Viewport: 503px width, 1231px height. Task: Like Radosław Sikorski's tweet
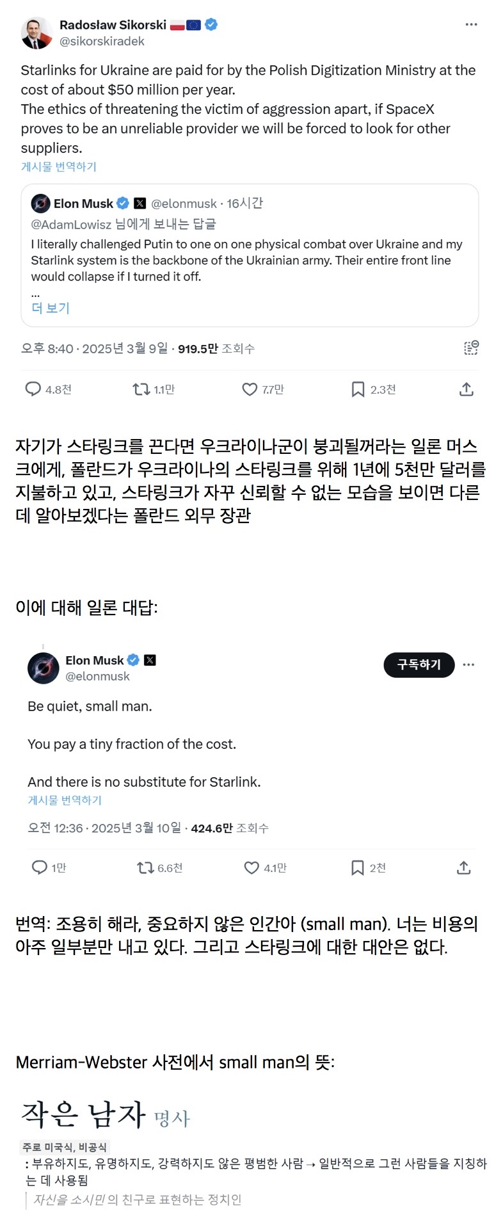[250, 389]
